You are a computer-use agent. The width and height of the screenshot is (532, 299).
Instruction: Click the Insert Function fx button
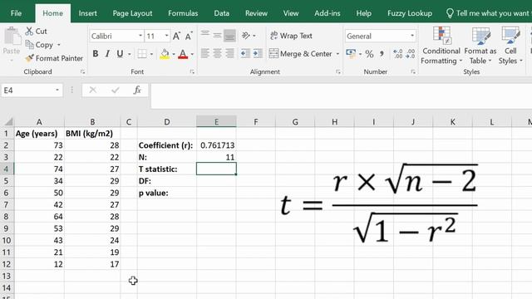pyautogui.click(x=137, y=91)
